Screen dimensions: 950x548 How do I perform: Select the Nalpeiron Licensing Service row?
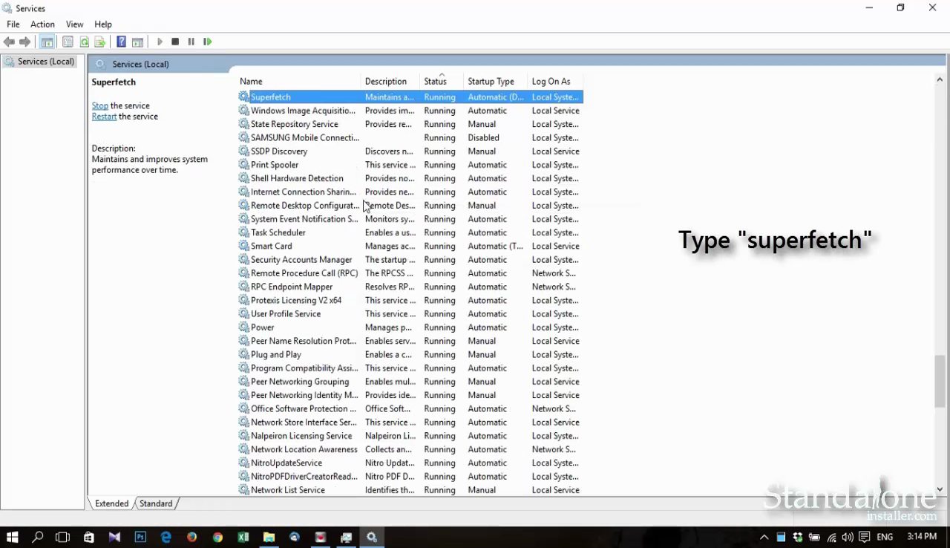point(410,436)
